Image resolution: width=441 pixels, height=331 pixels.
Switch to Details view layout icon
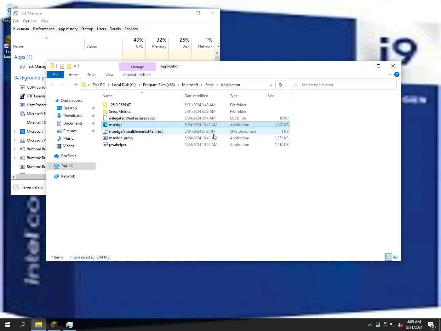click(389, 257)
